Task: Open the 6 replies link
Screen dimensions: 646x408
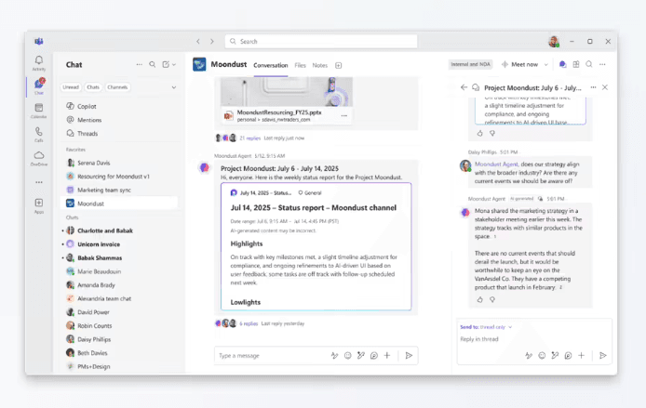Action: pyautogui.click(x=249, y=323)
